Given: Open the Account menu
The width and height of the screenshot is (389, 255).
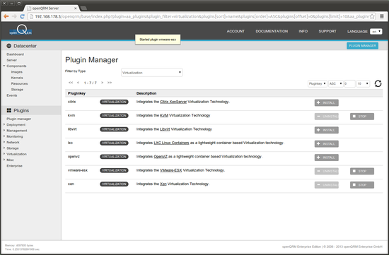Looking at the screenshot, I should click(x=236, y=31).
